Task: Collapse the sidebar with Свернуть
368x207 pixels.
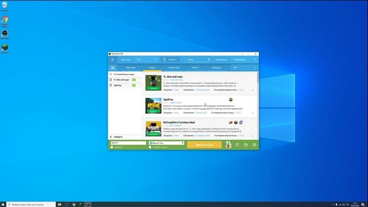Action: pyautogui.click(x=117, y=137)
